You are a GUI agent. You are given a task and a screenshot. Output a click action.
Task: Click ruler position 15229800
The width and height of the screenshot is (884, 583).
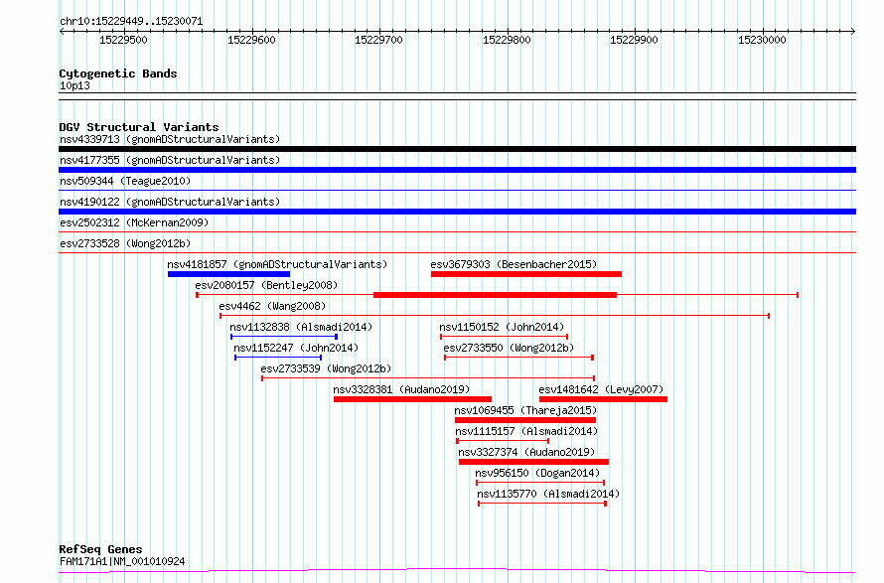(508, 40)
